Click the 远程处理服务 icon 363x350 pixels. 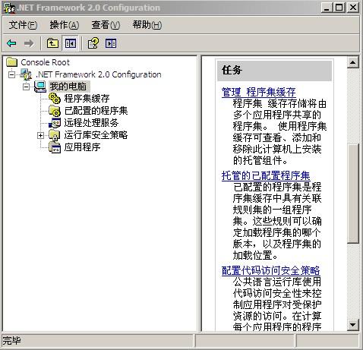[55, 123]
